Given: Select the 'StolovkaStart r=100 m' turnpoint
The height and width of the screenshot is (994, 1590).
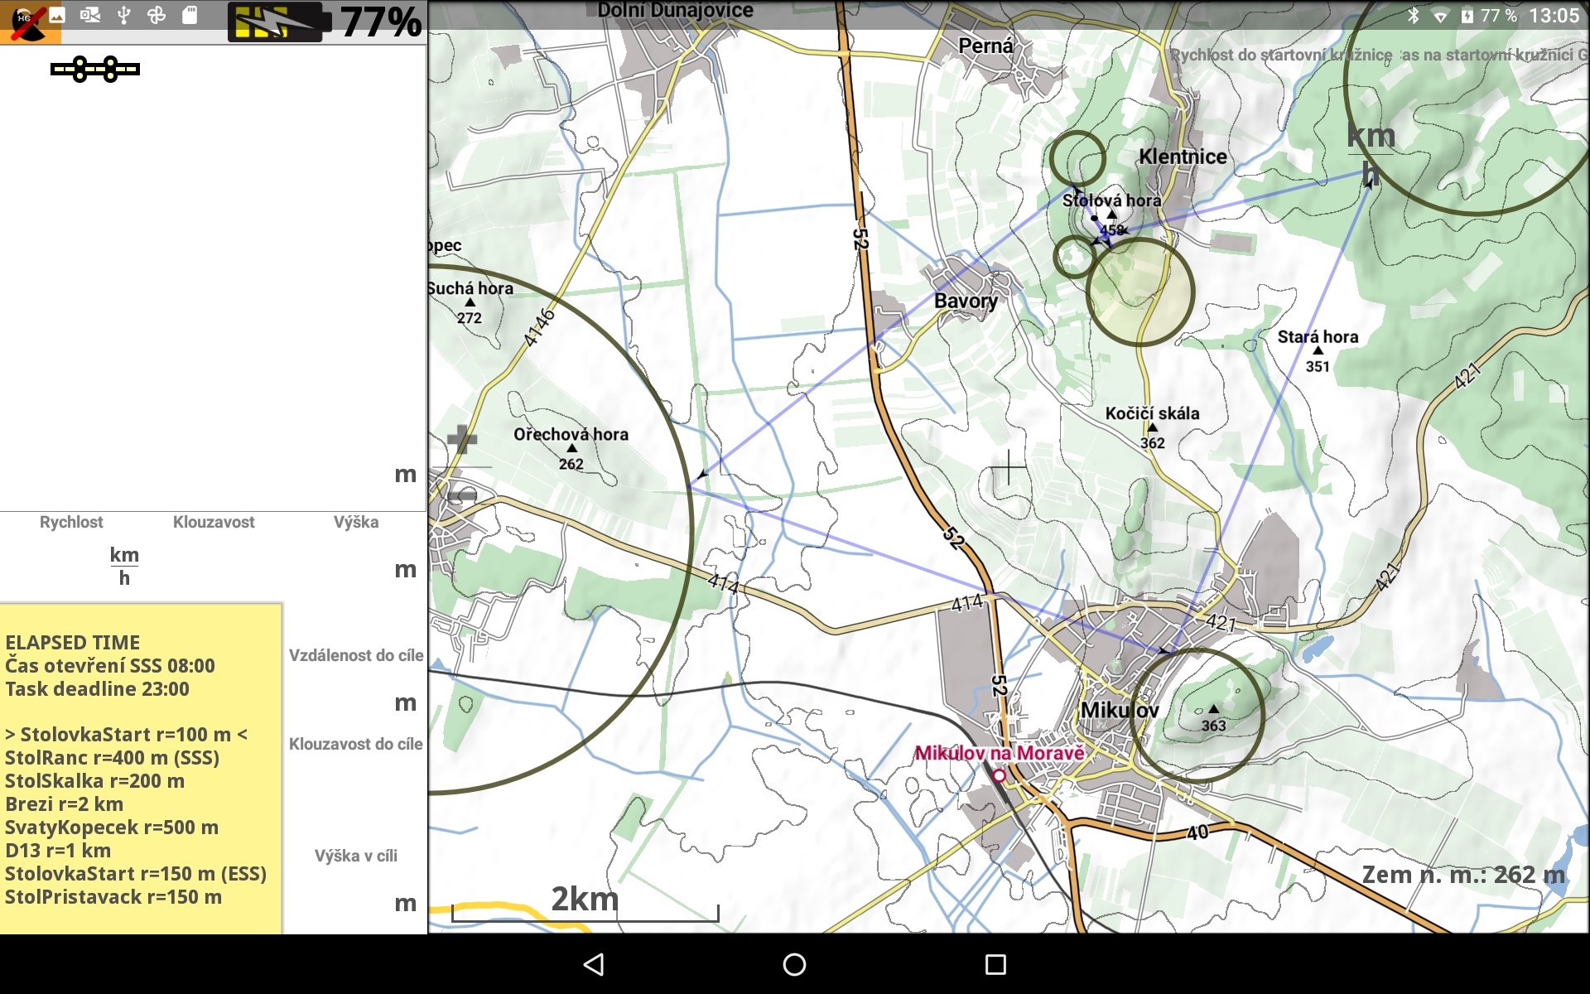Looking at the screenshot, I should click(x=126, y=735).
